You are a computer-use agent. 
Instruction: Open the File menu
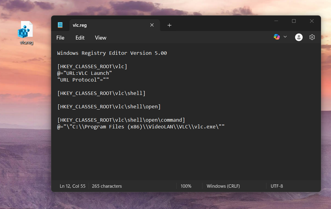60,38
